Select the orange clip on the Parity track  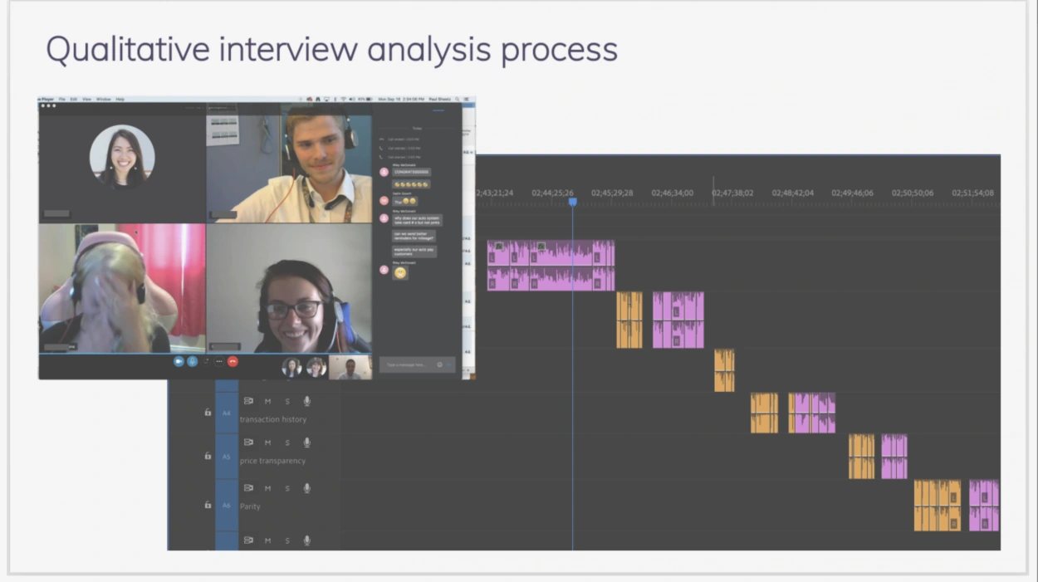pos(938,506)
